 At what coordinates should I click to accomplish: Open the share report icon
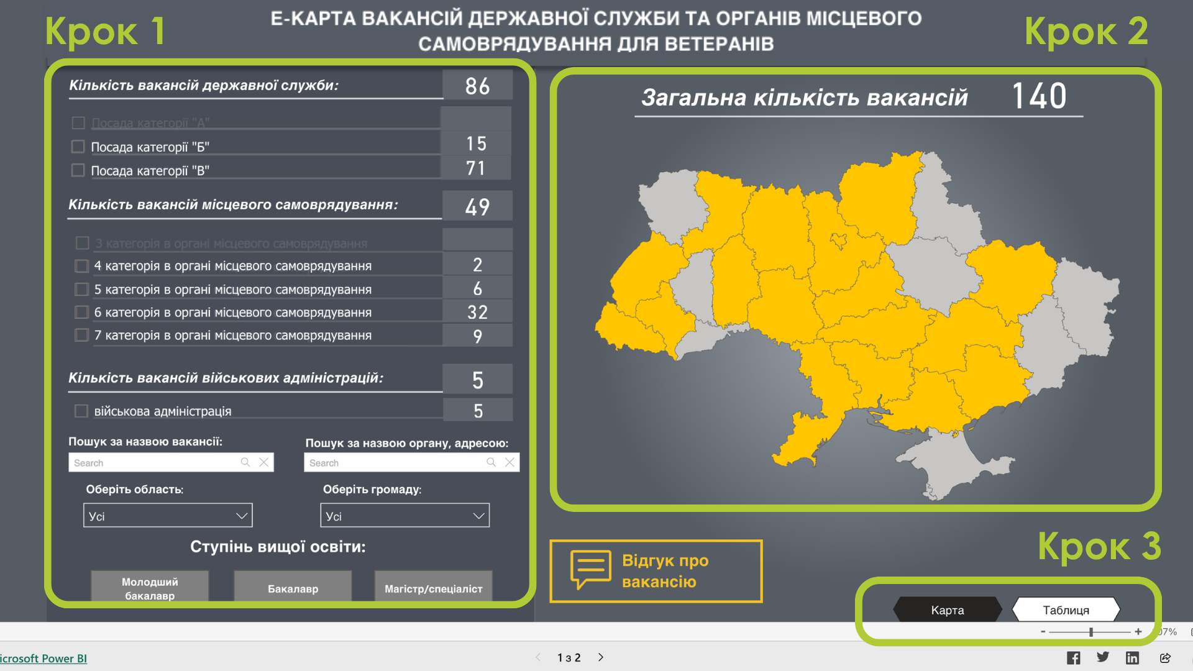point(1165,658)
